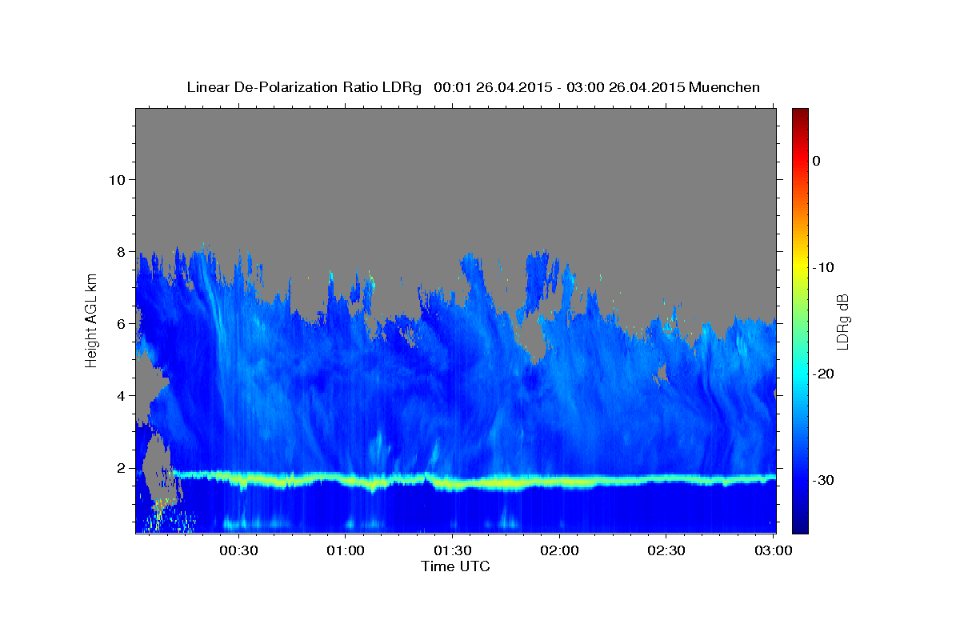Select the 01:30 time tick label
Screen dimensions: 960x640
pos(452,551)
